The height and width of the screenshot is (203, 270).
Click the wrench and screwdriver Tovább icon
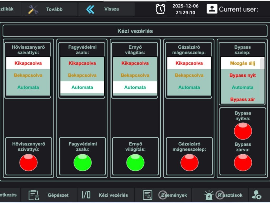tap(33, 10)
